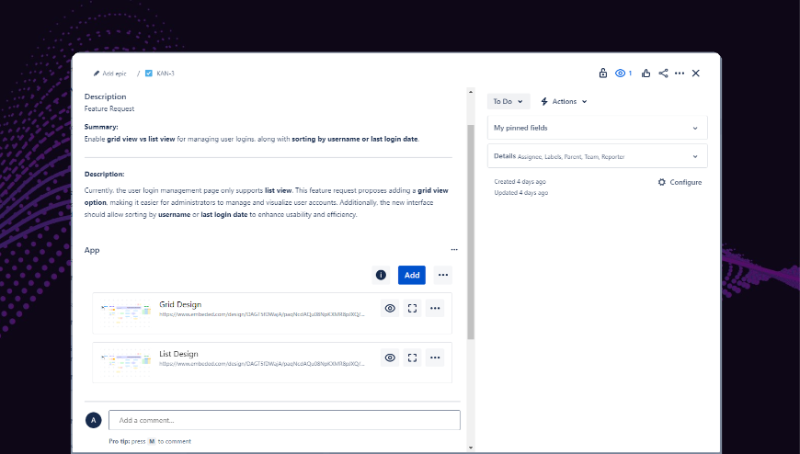Click the Configure button

pyautogui.click(x=680, y=182)
